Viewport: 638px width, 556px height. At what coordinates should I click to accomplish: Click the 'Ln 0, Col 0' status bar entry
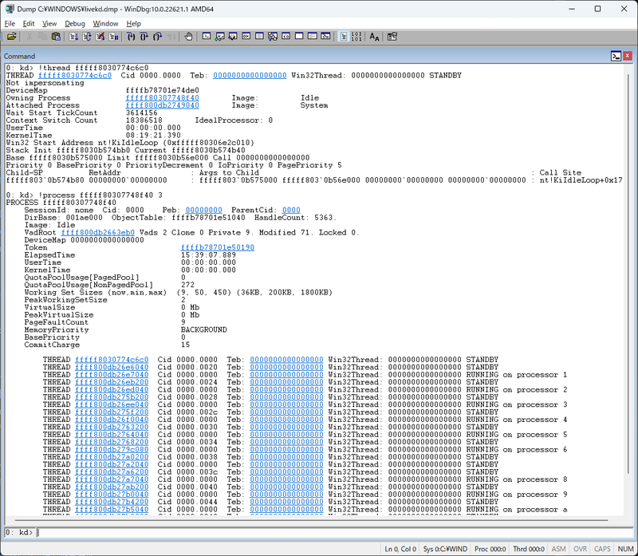pyautogui.click(x=400, y=549)
